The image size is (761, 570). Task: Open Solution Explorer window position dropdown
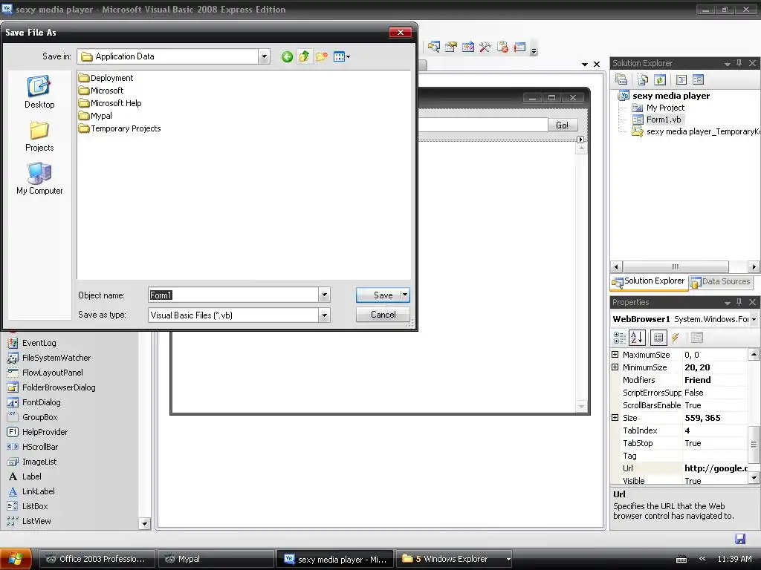(727, 64)
